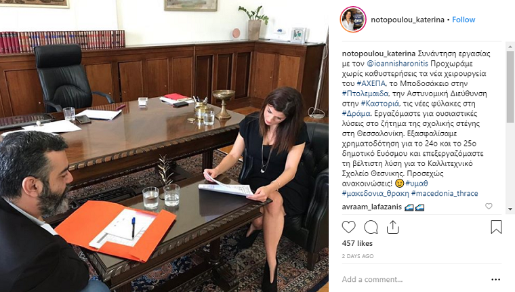Viewport: 515px width, 292px height.
Task: Open #Πτολεμαιδα hashtag
Action: (x=365, y=93)
